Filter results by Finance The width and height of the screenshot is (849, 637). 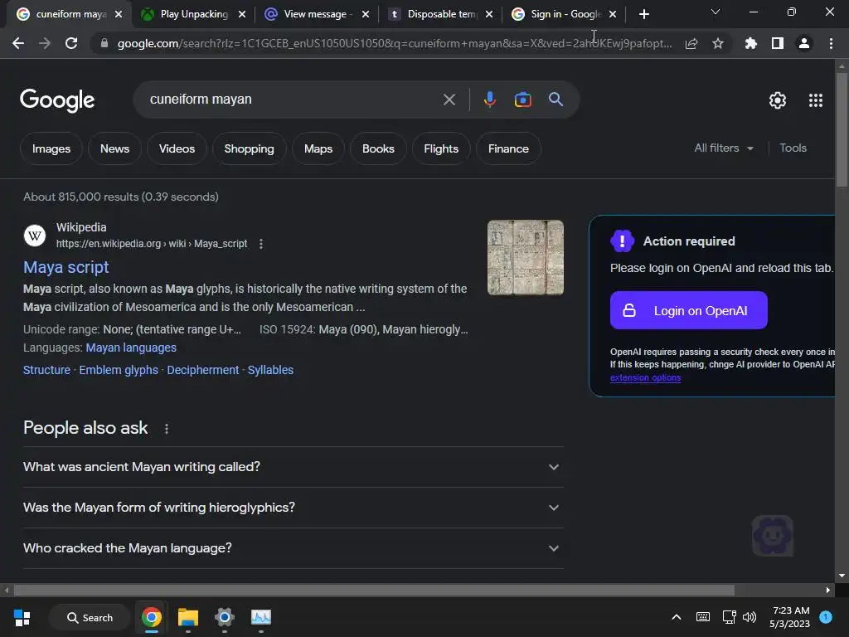pyautogui.click(x=508, y=148)
